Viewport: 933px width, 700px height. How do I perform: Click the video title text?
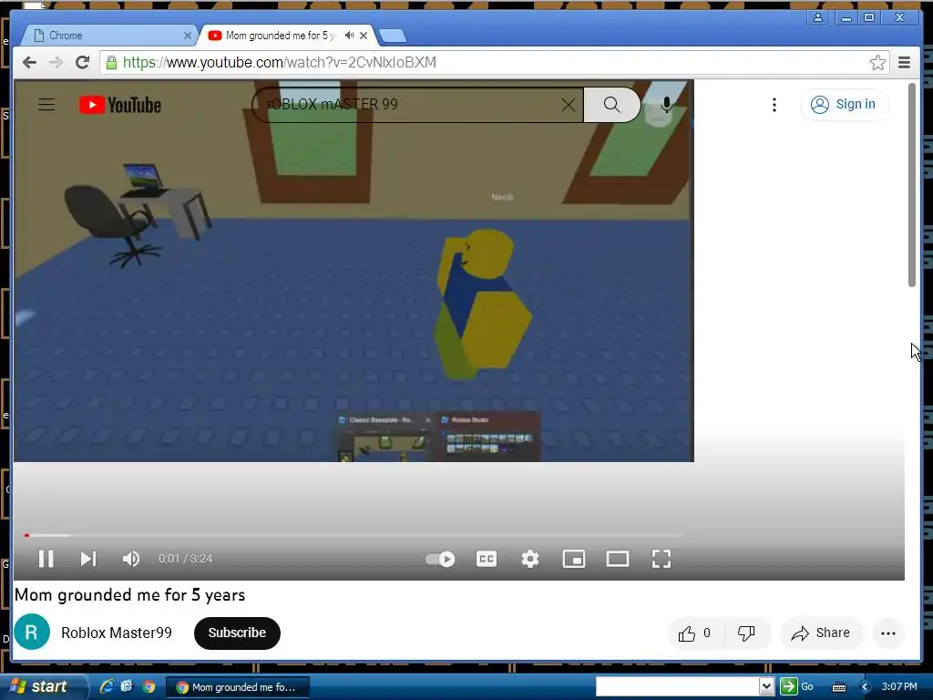pos(129,595)
